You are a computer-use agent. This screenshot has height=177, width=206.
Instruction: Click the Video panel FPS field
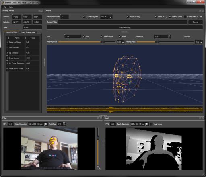click(x=10, y=124)
